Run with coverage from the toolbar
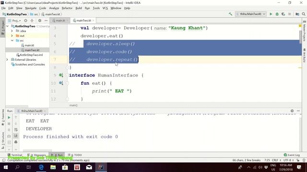Image resolution: width=307 pixels, height=172 pixels. [283, 14]
